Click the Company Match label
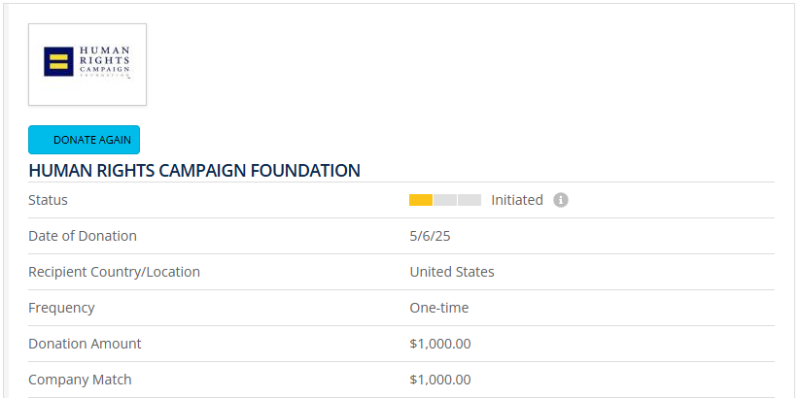 [80, 380]
